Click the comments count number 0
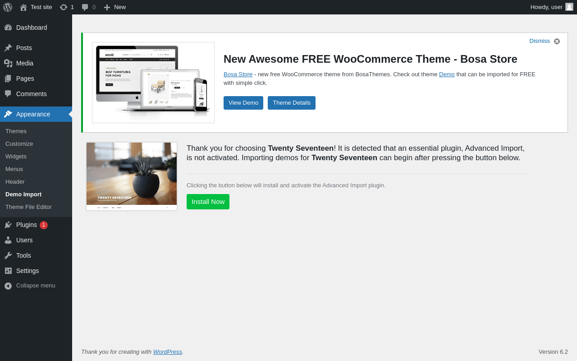The width and height of the screenshot is (577, 361). click(x=94, y=7)
